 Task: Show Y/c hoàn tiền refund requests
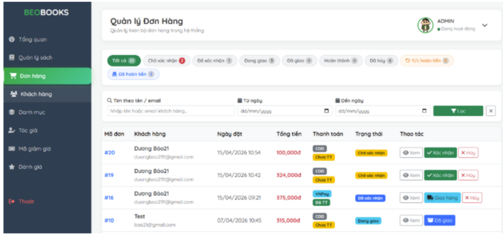[427, 61]
